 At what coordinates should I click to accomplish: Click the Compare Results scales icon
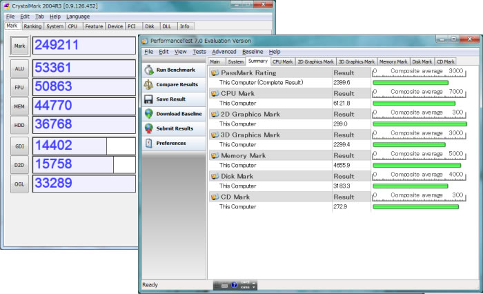tap(148, 84)
